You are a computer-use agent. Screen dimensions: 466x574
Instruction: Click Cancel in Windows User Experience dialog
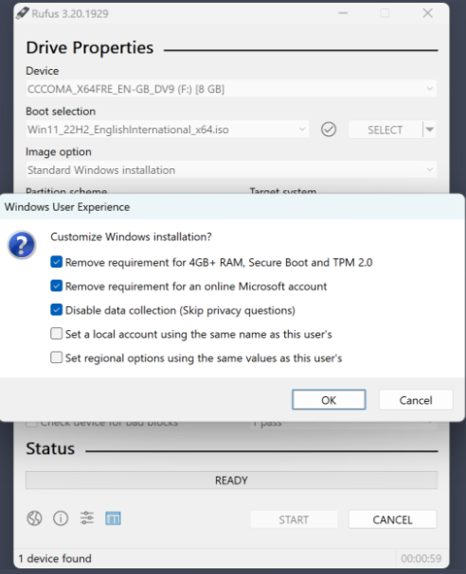(416, 400)
